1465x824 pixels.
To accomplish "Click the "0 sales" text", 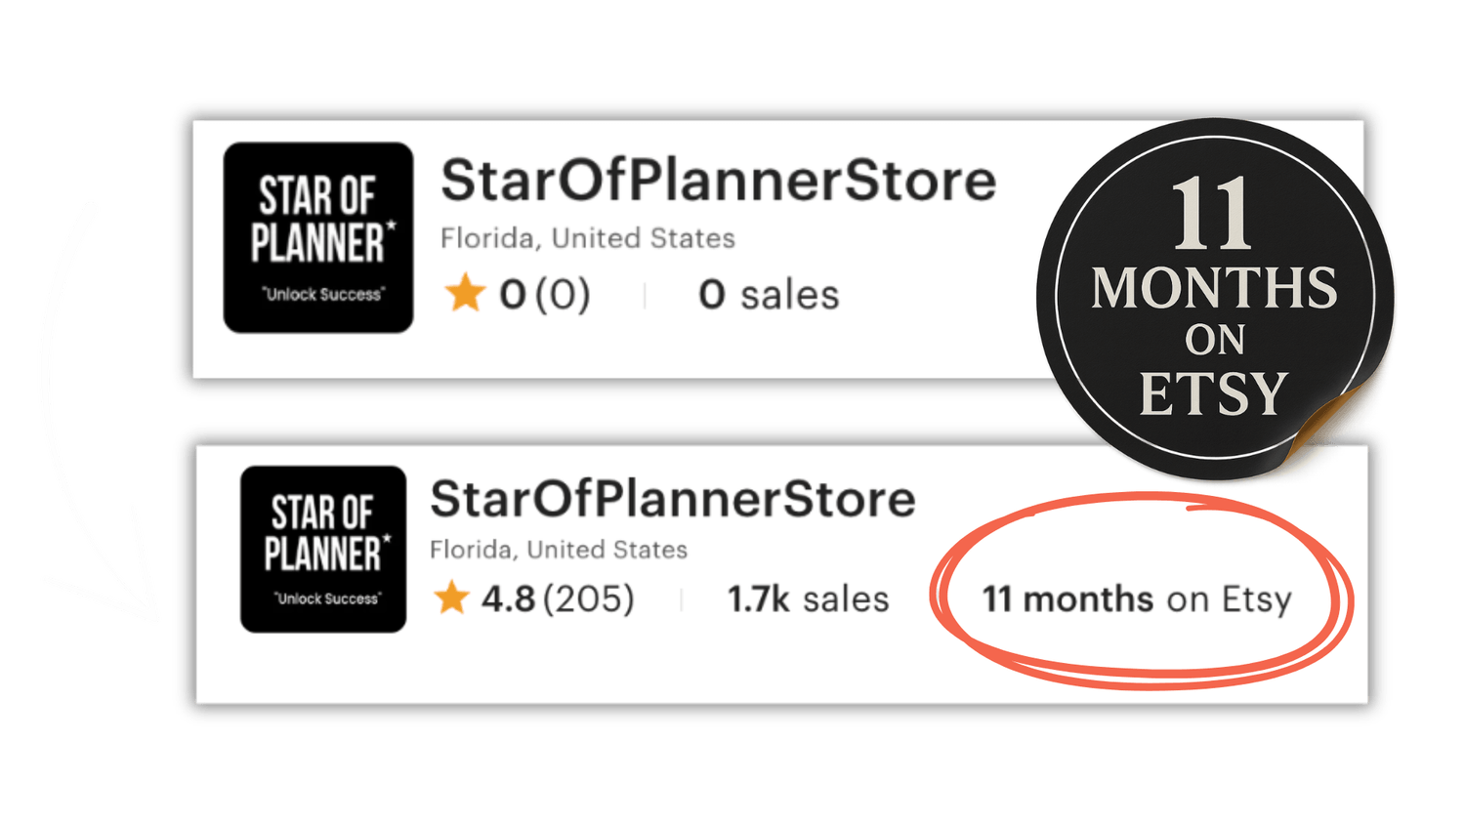I will coord(769,295).
